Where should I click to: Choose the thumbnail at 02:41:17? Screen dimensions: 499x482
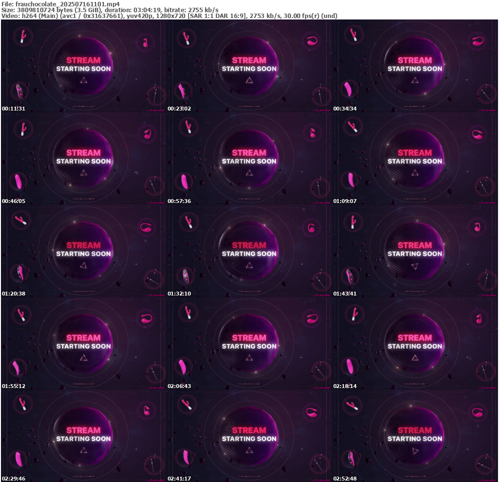(249, 436)
